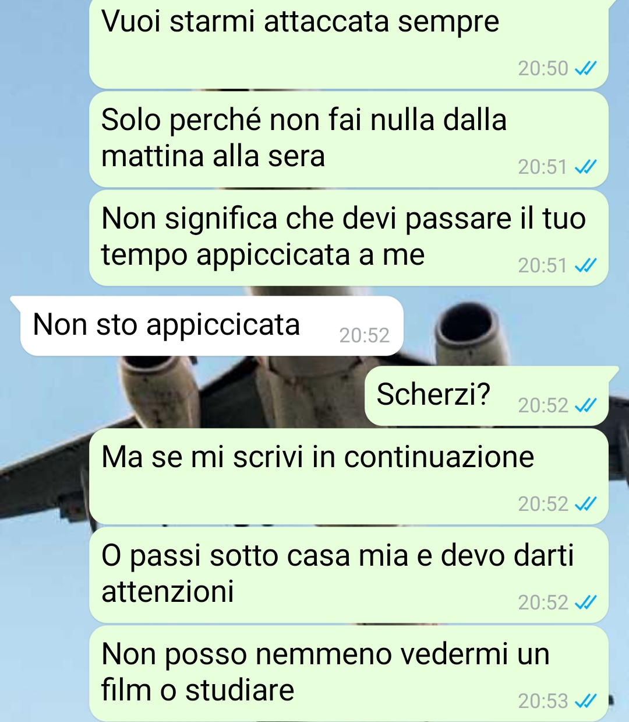The image size is (629, 722).
Task: Tap the 'O passi sotto casa mia' message
Action: (x=348, y=574)
